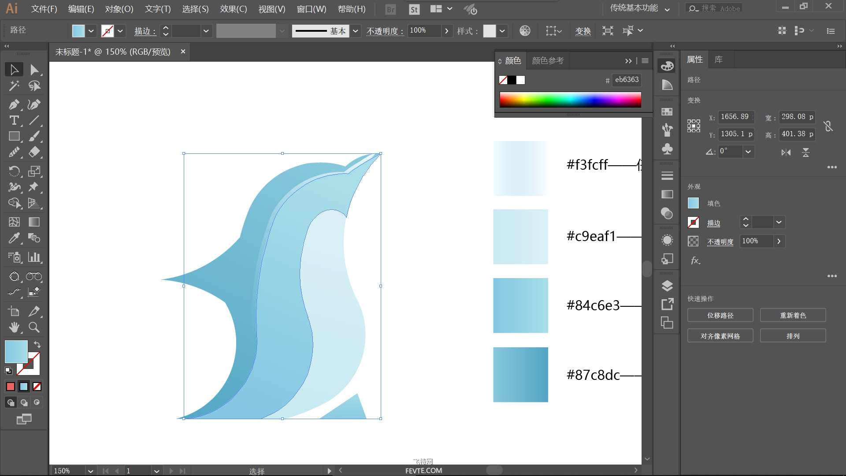
Task: Swap fill and stroke colors
Action: [x=37, y=345]
